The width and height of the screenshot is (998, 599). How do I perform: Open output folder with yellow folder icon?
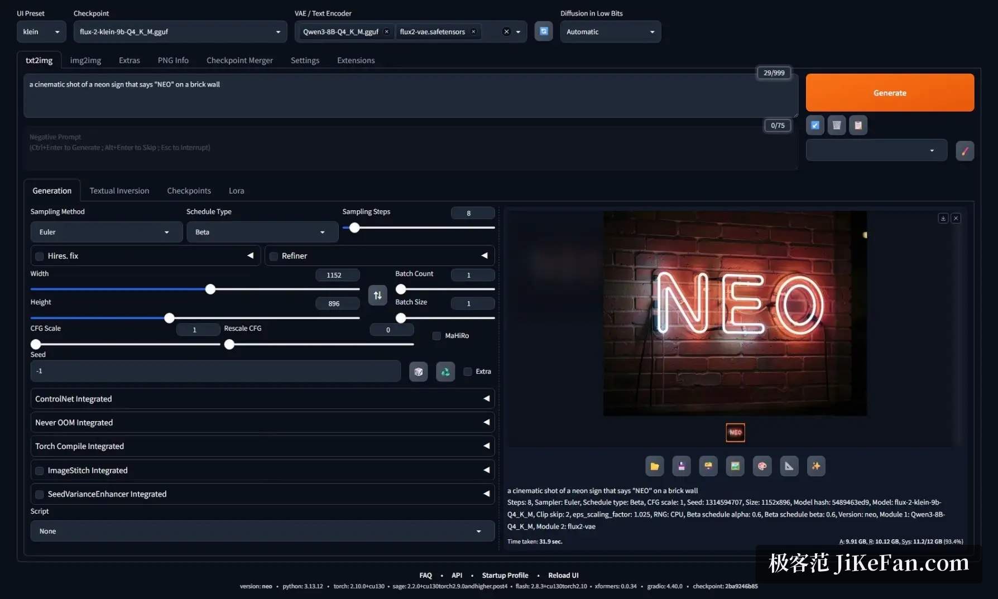coord(655,466)
